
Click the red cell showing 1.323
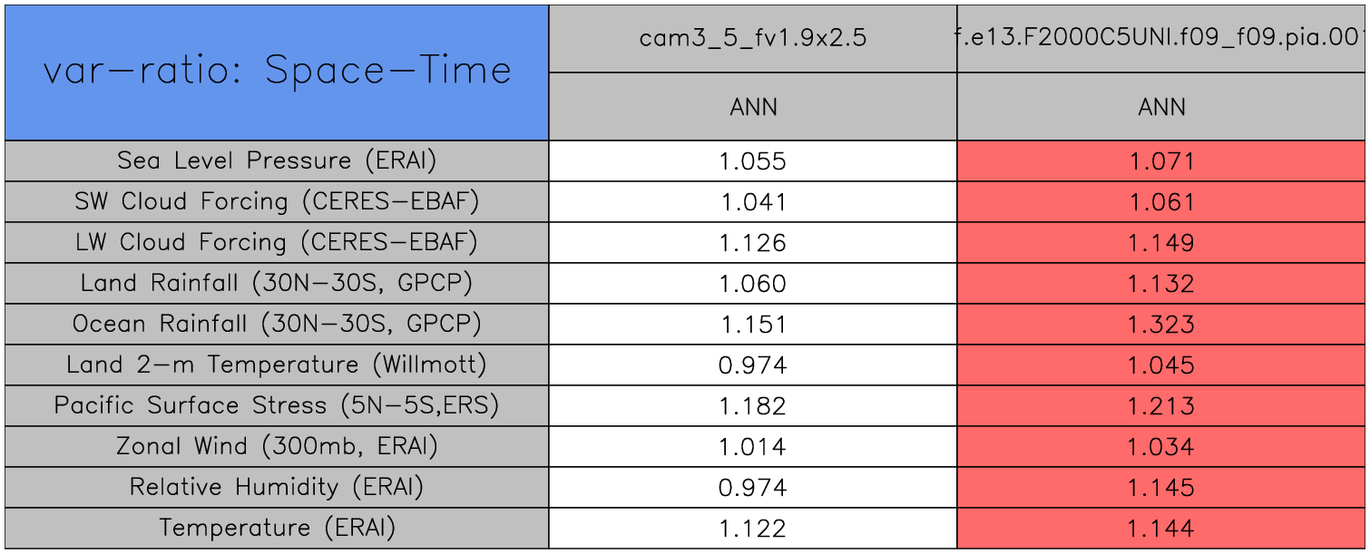tap(1161, 325)
